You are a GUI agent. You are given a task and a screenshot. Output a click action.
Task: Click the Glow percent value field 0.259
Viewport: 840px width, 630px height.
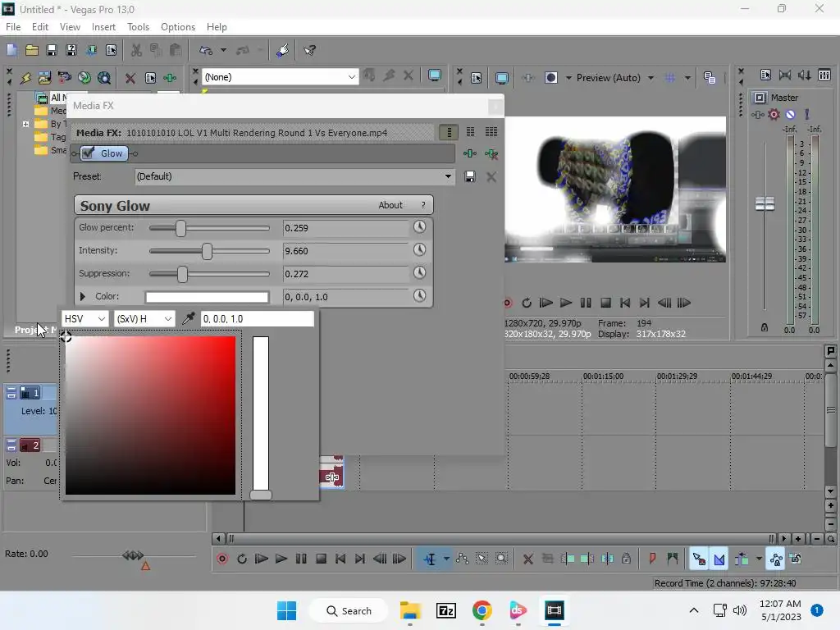pos(345,228)
